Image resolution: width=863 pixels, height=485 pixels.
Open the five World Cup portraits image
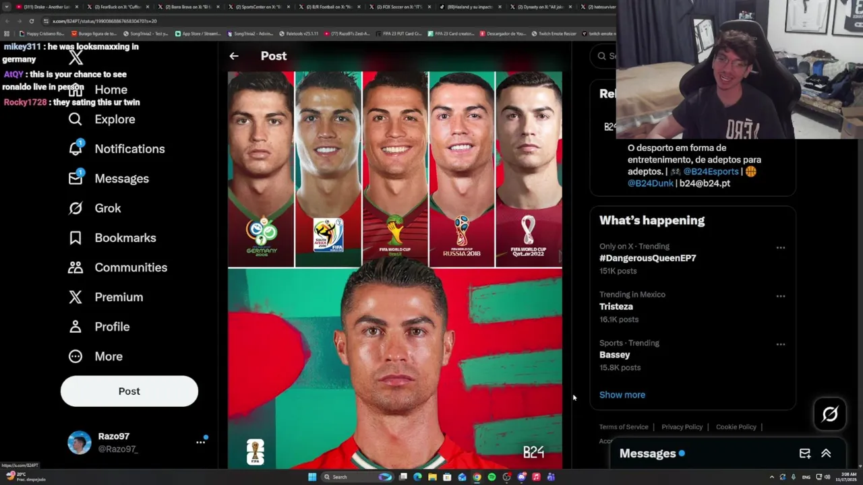394,169
